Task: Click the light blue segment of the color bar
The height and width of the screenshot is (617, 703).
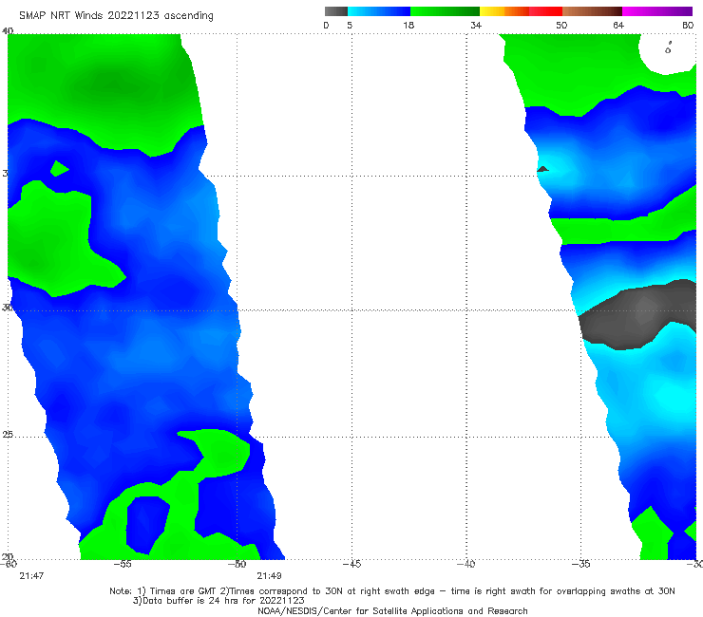Action: click(379, 11)
